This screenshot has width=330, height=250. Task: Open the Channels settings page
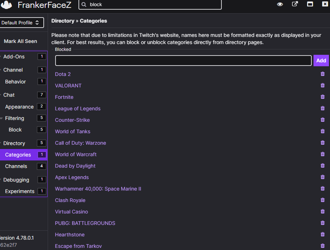[x=16, y=166]
